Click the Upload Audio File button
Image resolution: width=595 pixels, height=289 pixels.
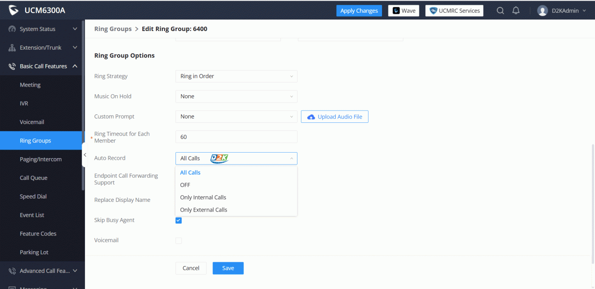pyautogui.click(x=334, y=116)
